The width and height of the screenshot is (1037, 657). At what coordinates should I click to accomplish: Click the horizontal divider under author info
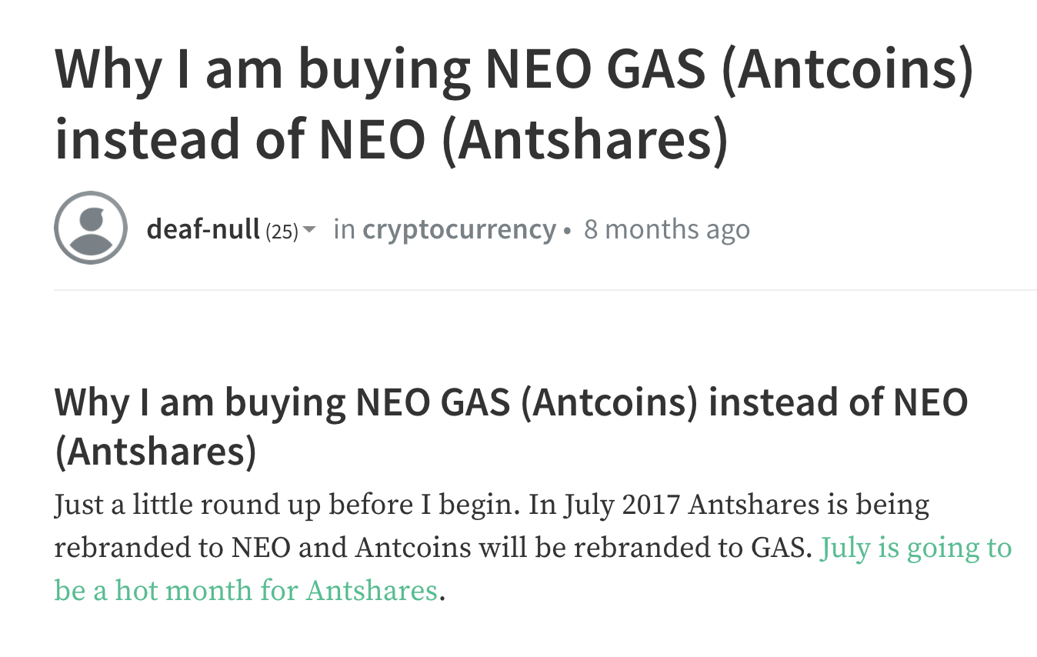tap(545, 290)
